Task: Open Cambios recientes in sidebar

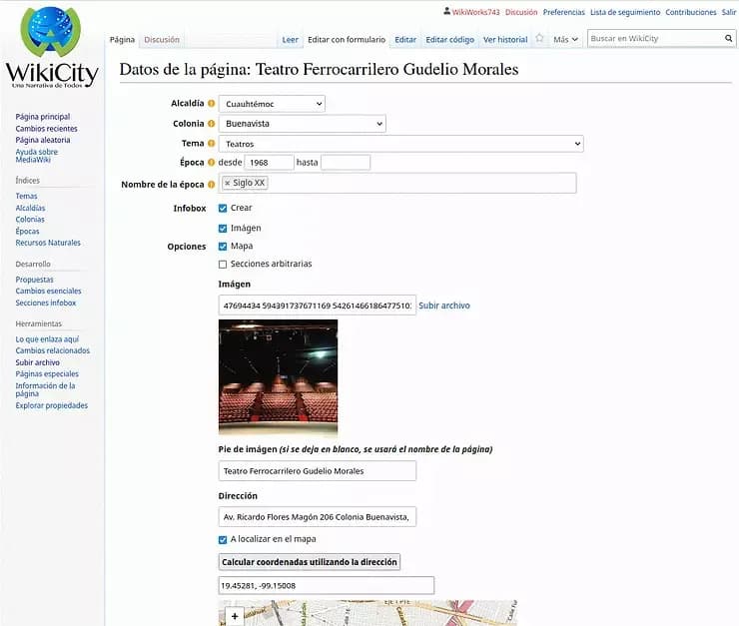Action: [x=46, y=128]
